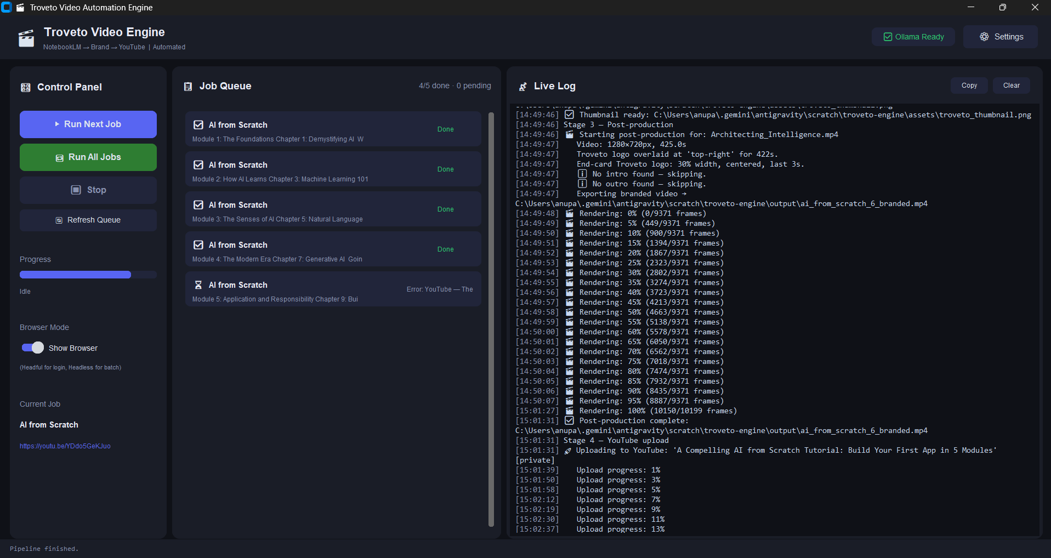Click the Job Queue header icon

[188, 87]
